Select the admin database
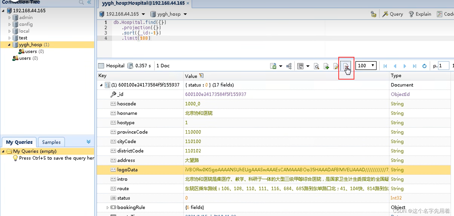The image size is (454, 216). pos(26,17)
